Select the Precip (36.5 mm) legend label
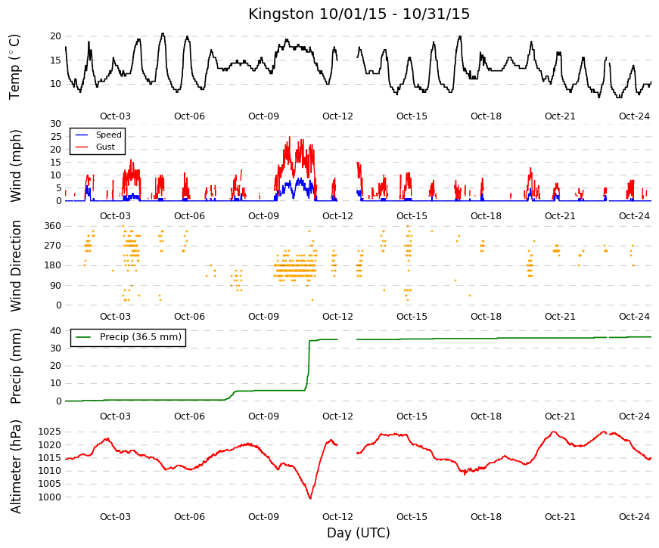 click(141, 337)
